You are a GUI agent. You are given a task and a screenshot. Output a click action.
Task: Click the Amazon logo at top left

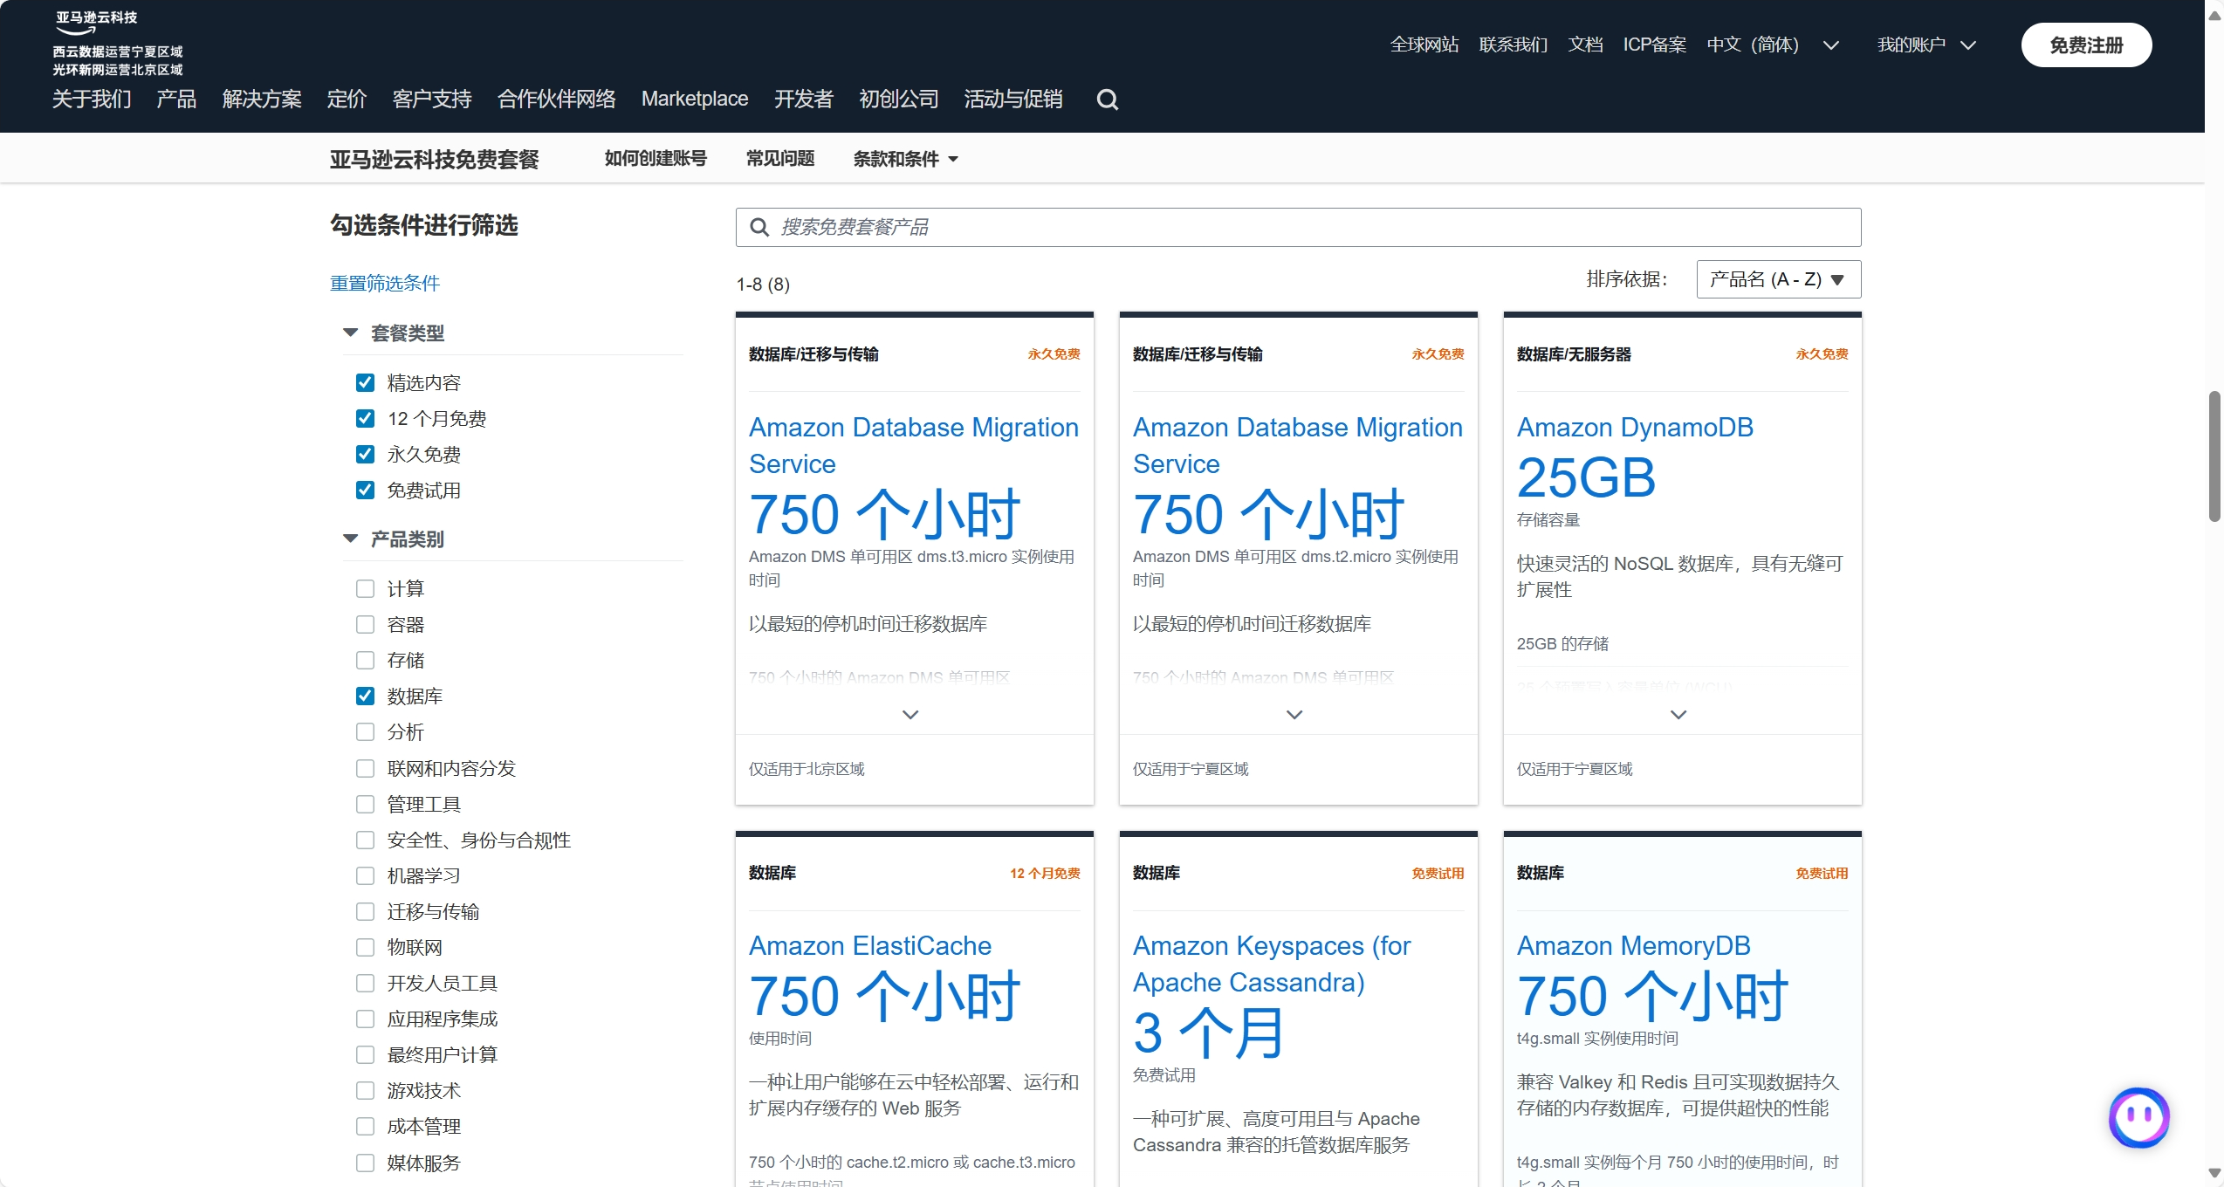coord(96,23)
